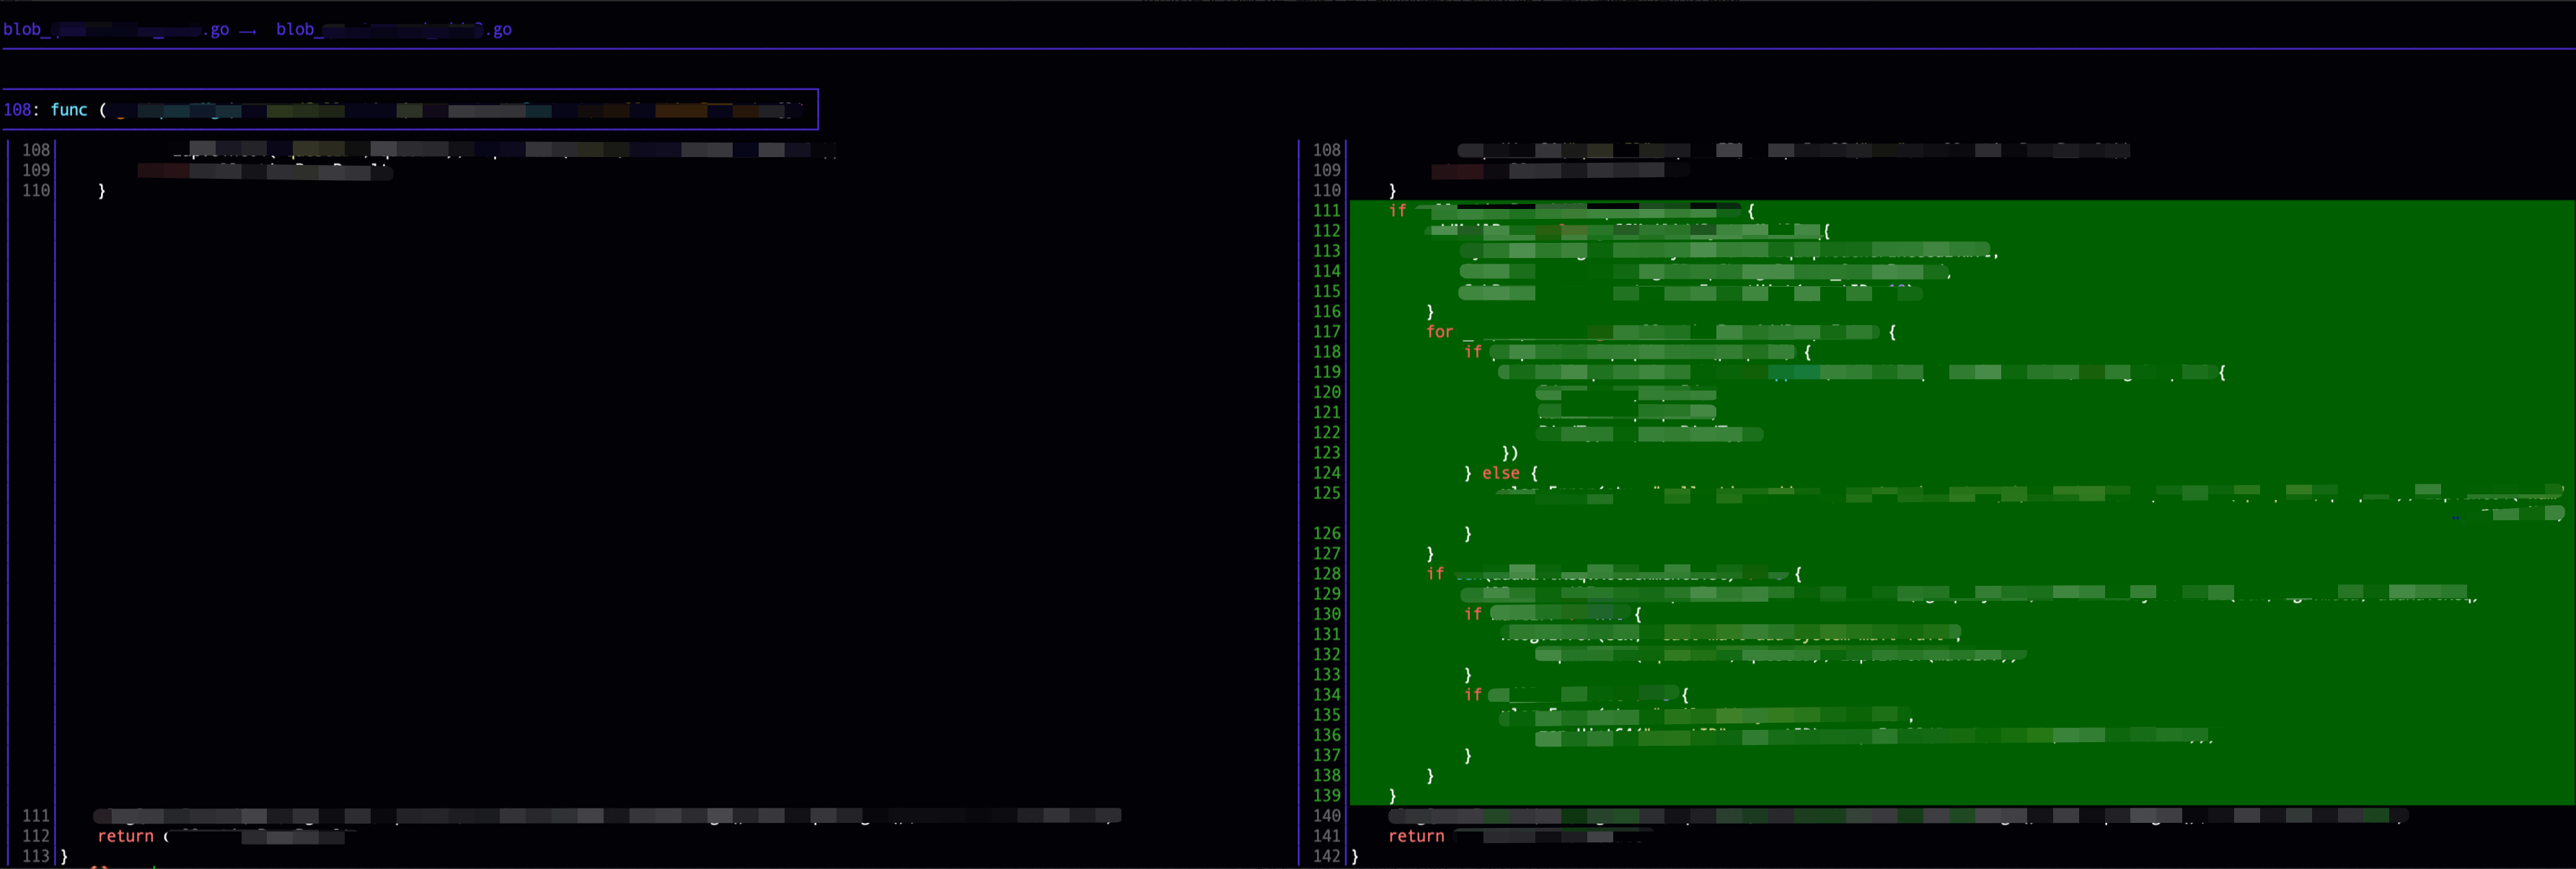
Task: Click line number 125 in right pane
Action: point(1326,494)
